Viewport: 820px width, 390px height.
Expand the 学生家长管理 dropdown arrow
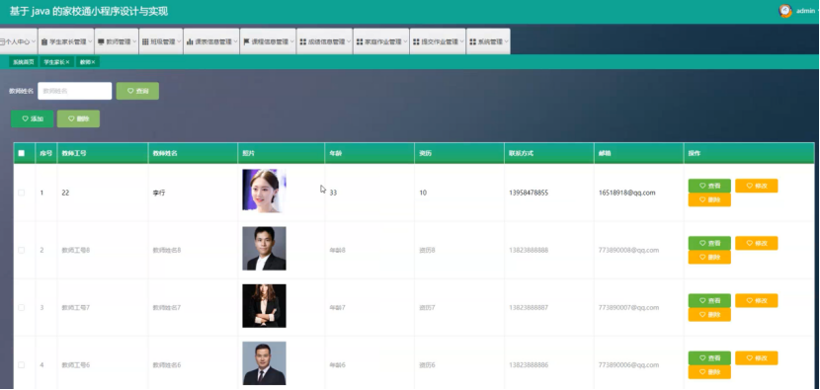[90, 41]
